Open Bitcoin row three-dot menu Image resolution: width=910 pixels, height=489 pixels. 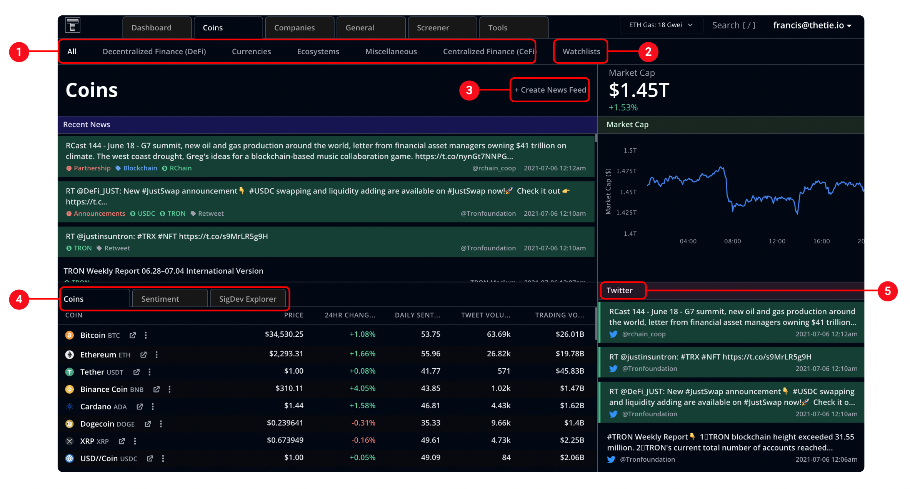(146, 335)
